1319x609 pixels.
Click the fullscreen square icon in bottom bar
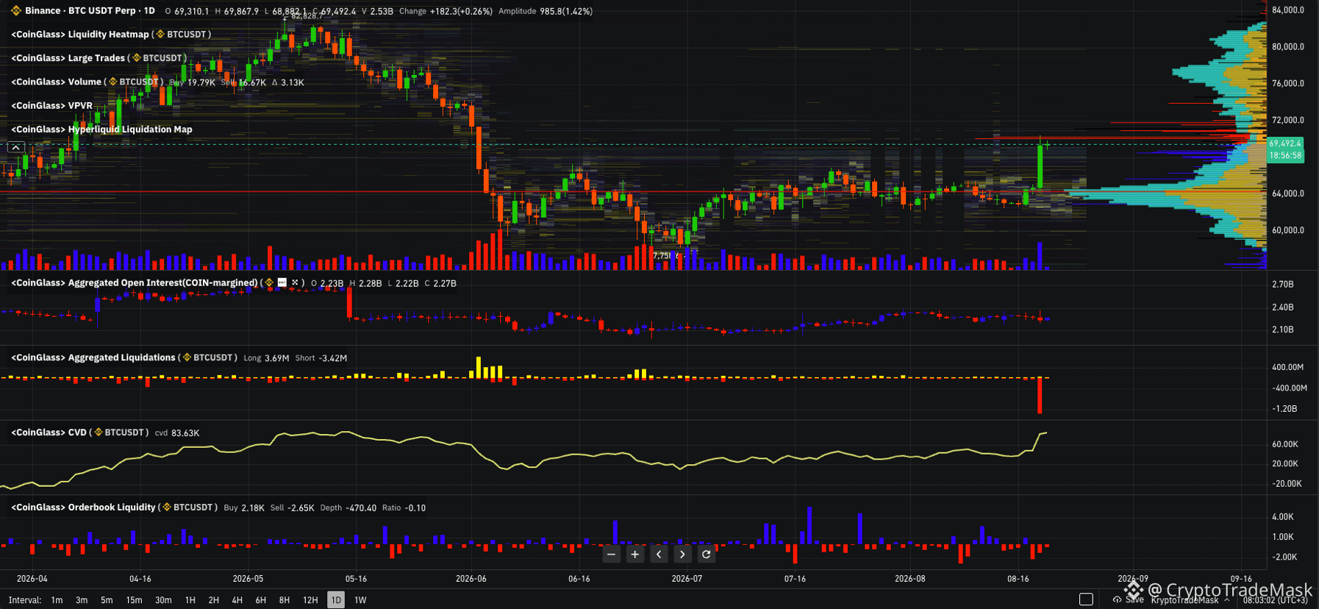pyautogui.click(x=1086, y=599)
